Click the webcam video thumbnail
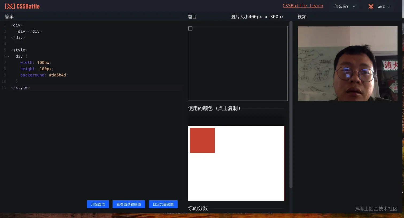 [347, 63]
